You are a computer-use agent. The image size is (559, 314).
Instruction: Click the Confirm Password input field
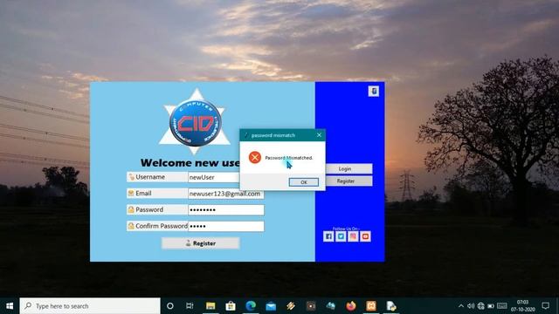(x=226, y=226)
